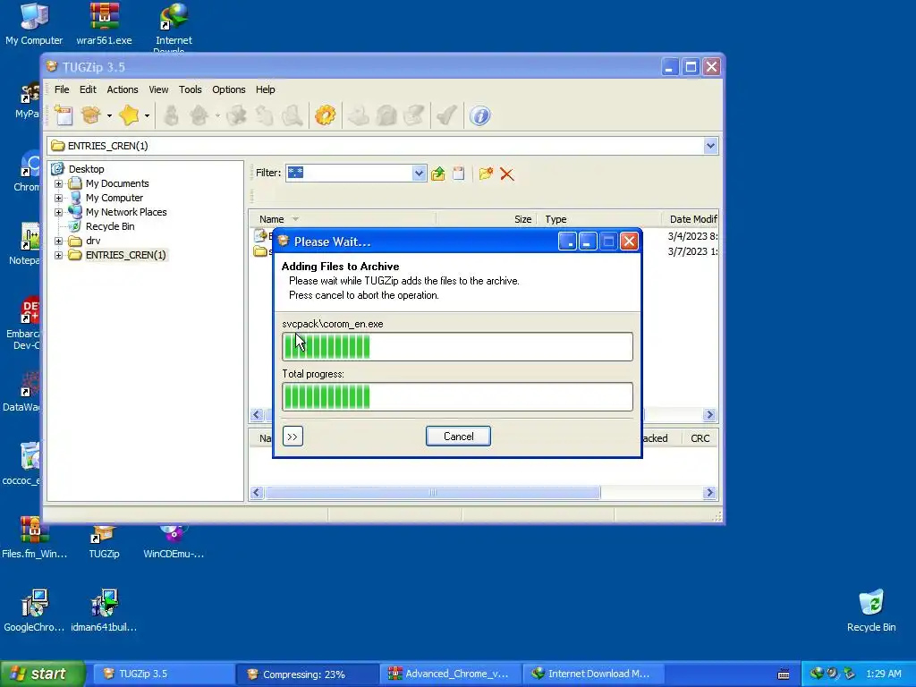The width and height of the screenshot is (916, 687).
Task: Click file list scroll-right arrow
Action: point(709,415)
